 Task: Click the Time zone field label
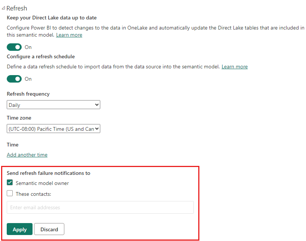[x=19, y=118]
